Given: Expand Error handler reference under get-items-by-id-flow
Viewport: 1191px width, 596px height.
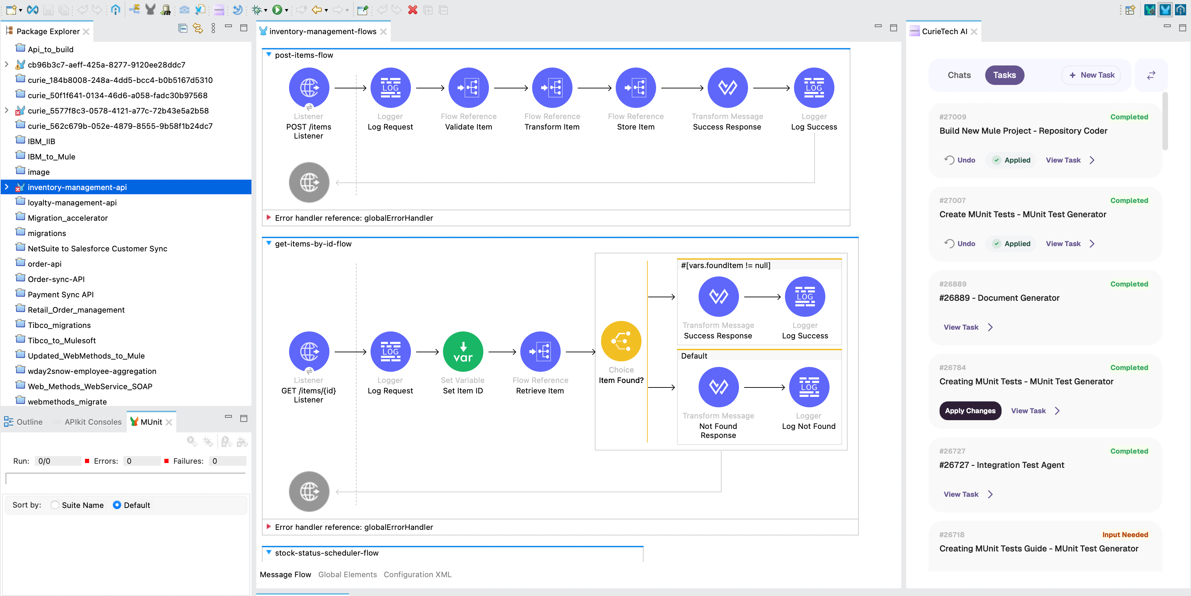Looking at the screenshot, I should pyautogui.click(x=268, y=527).
